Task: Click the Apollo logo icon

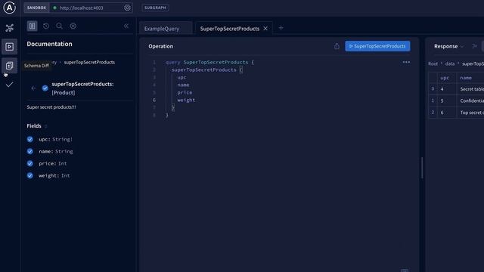Action: click(x=9, y=8)
